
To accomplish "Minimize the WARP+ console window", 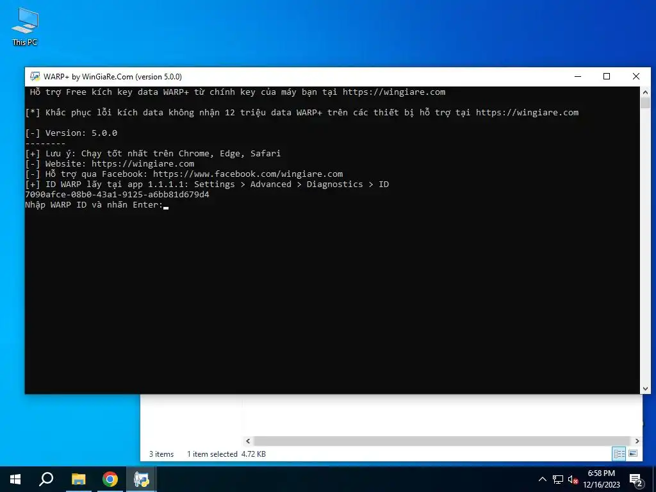I will [578, 77].
